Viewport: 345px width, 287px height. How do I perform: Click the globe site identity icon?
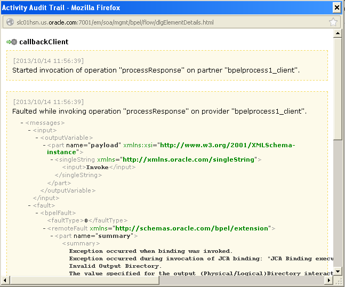[10, 22]
